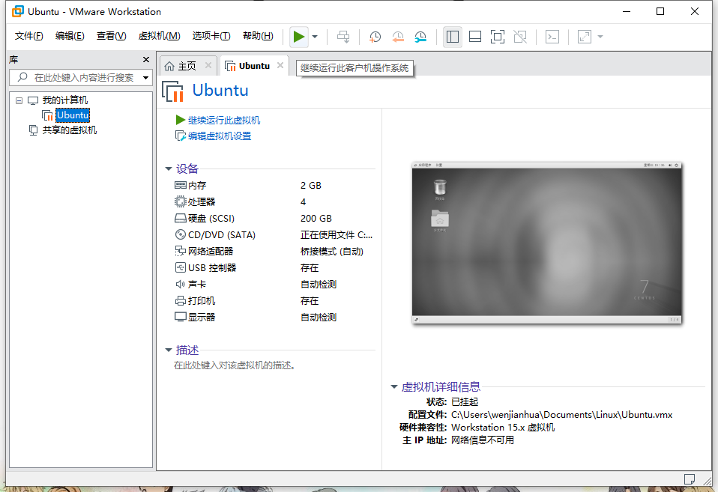Viewport: 718px width, 492px height.
Task: Click the 桥接模式 (自动) network value
Action: 332,252
